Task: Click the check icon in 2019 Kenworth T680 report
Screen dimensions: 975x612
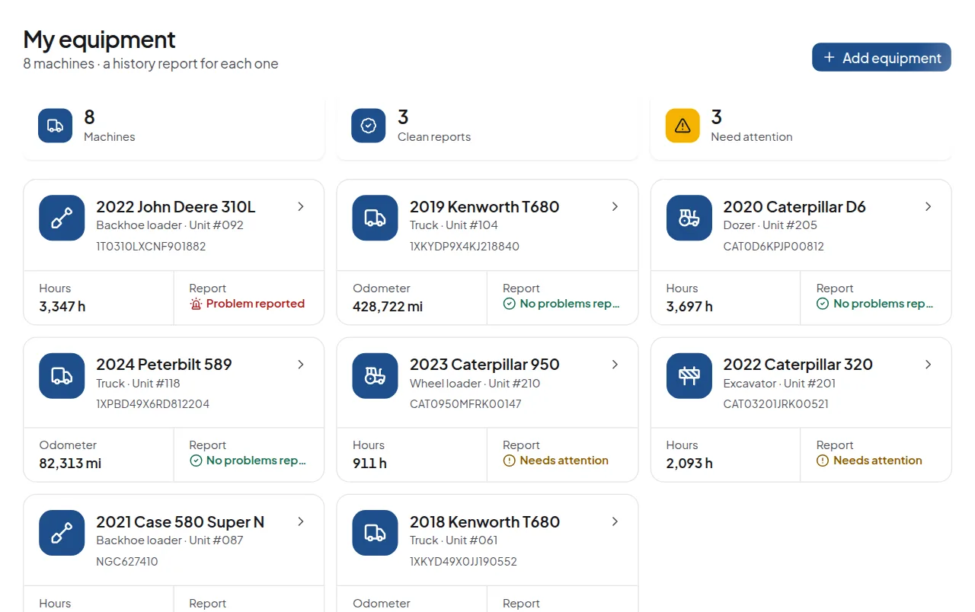Action: click(510, 304)
